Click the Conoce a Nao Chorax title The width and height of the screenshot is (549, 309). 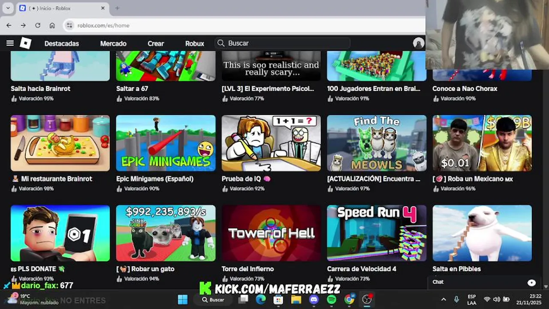tap(465, 89)
